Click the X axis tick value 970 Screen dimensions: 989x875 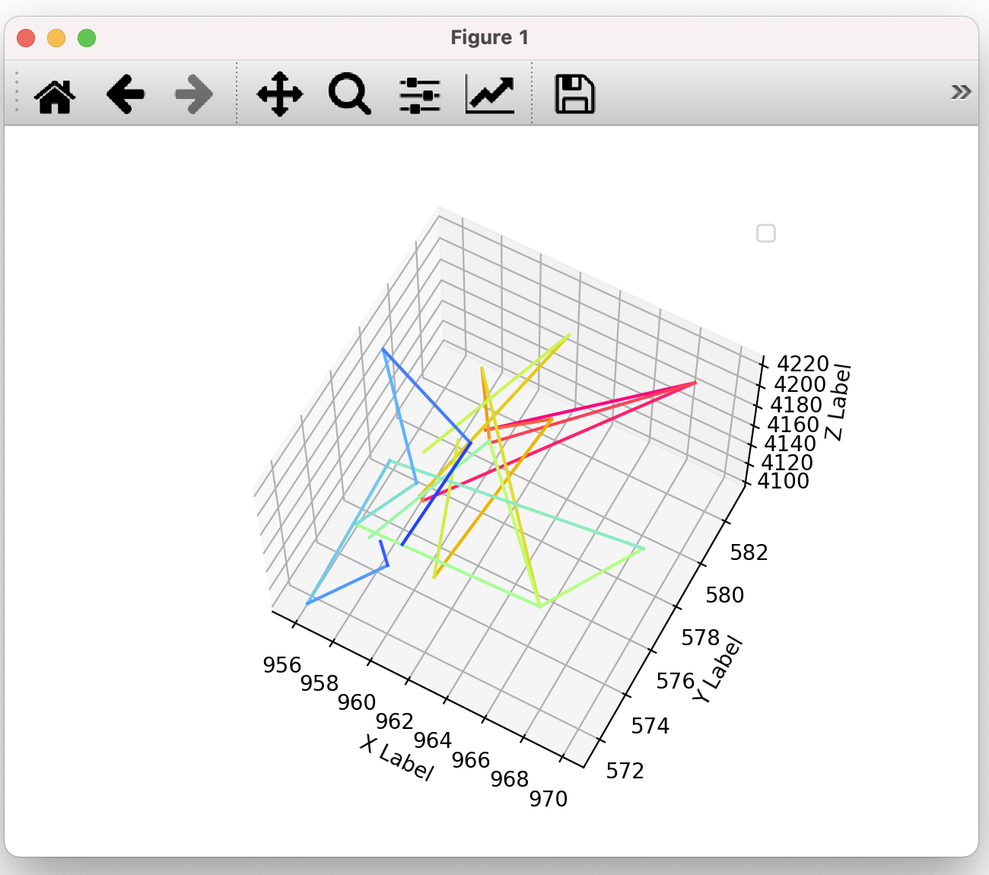(x=549, y=799)
